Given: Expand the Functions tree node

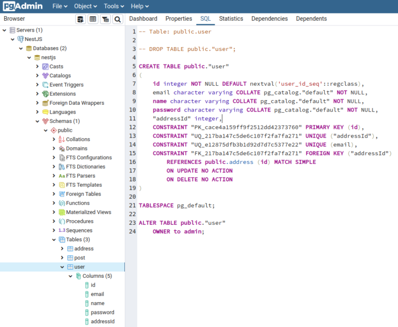Looking at the screenshot, I should point(54,203).
